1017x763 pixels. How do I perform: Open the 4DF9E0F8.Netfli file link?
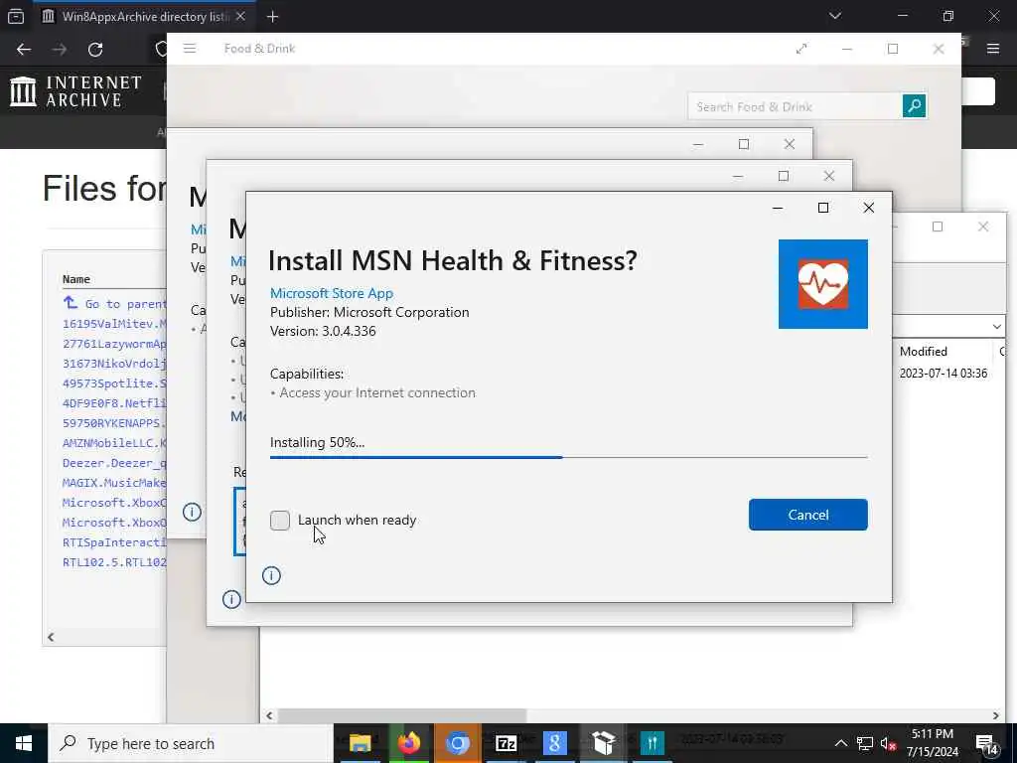114,403
